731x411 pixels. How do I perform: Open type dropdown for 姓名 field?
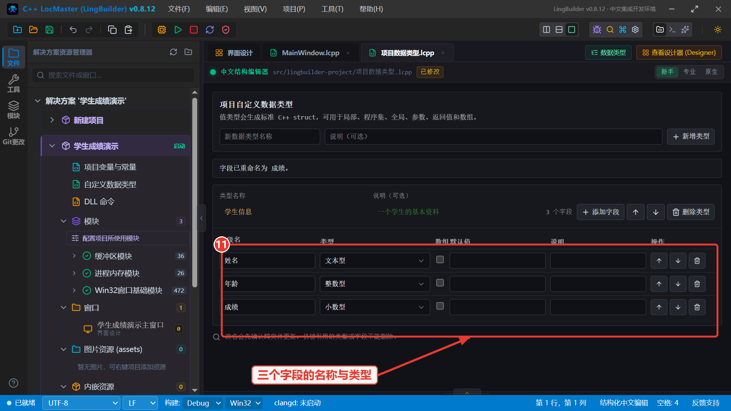coord(375,261)
